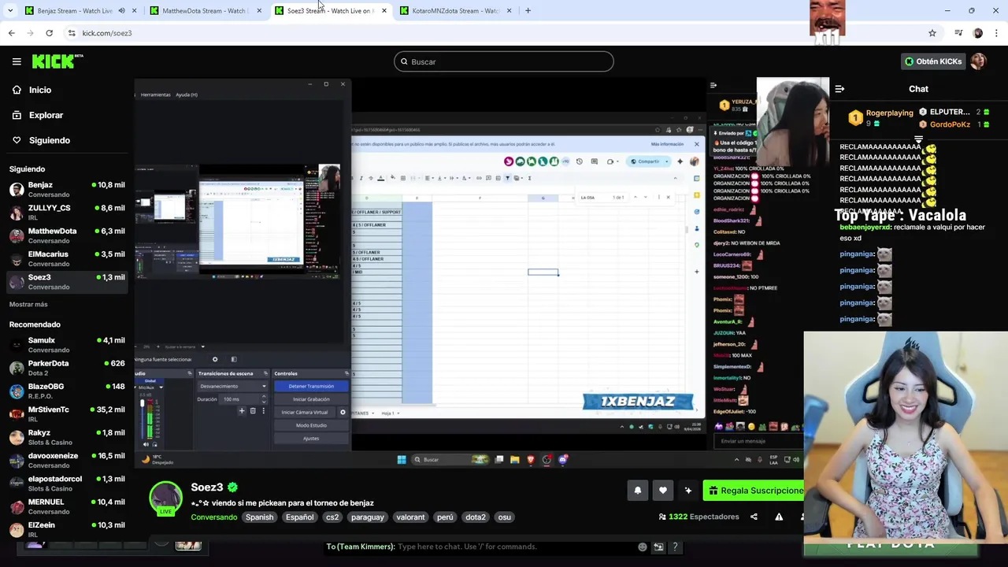Open transition options three-dot icon in OBS

[x=263, y=411]
